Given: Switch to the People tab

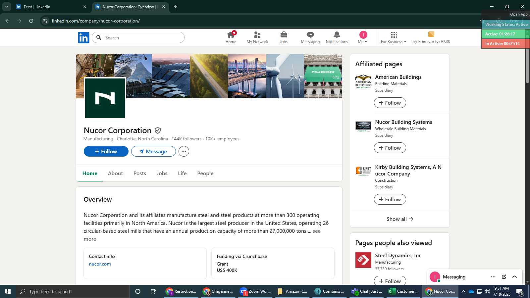Looking at the screenshot, I should (x=205, y=173).
